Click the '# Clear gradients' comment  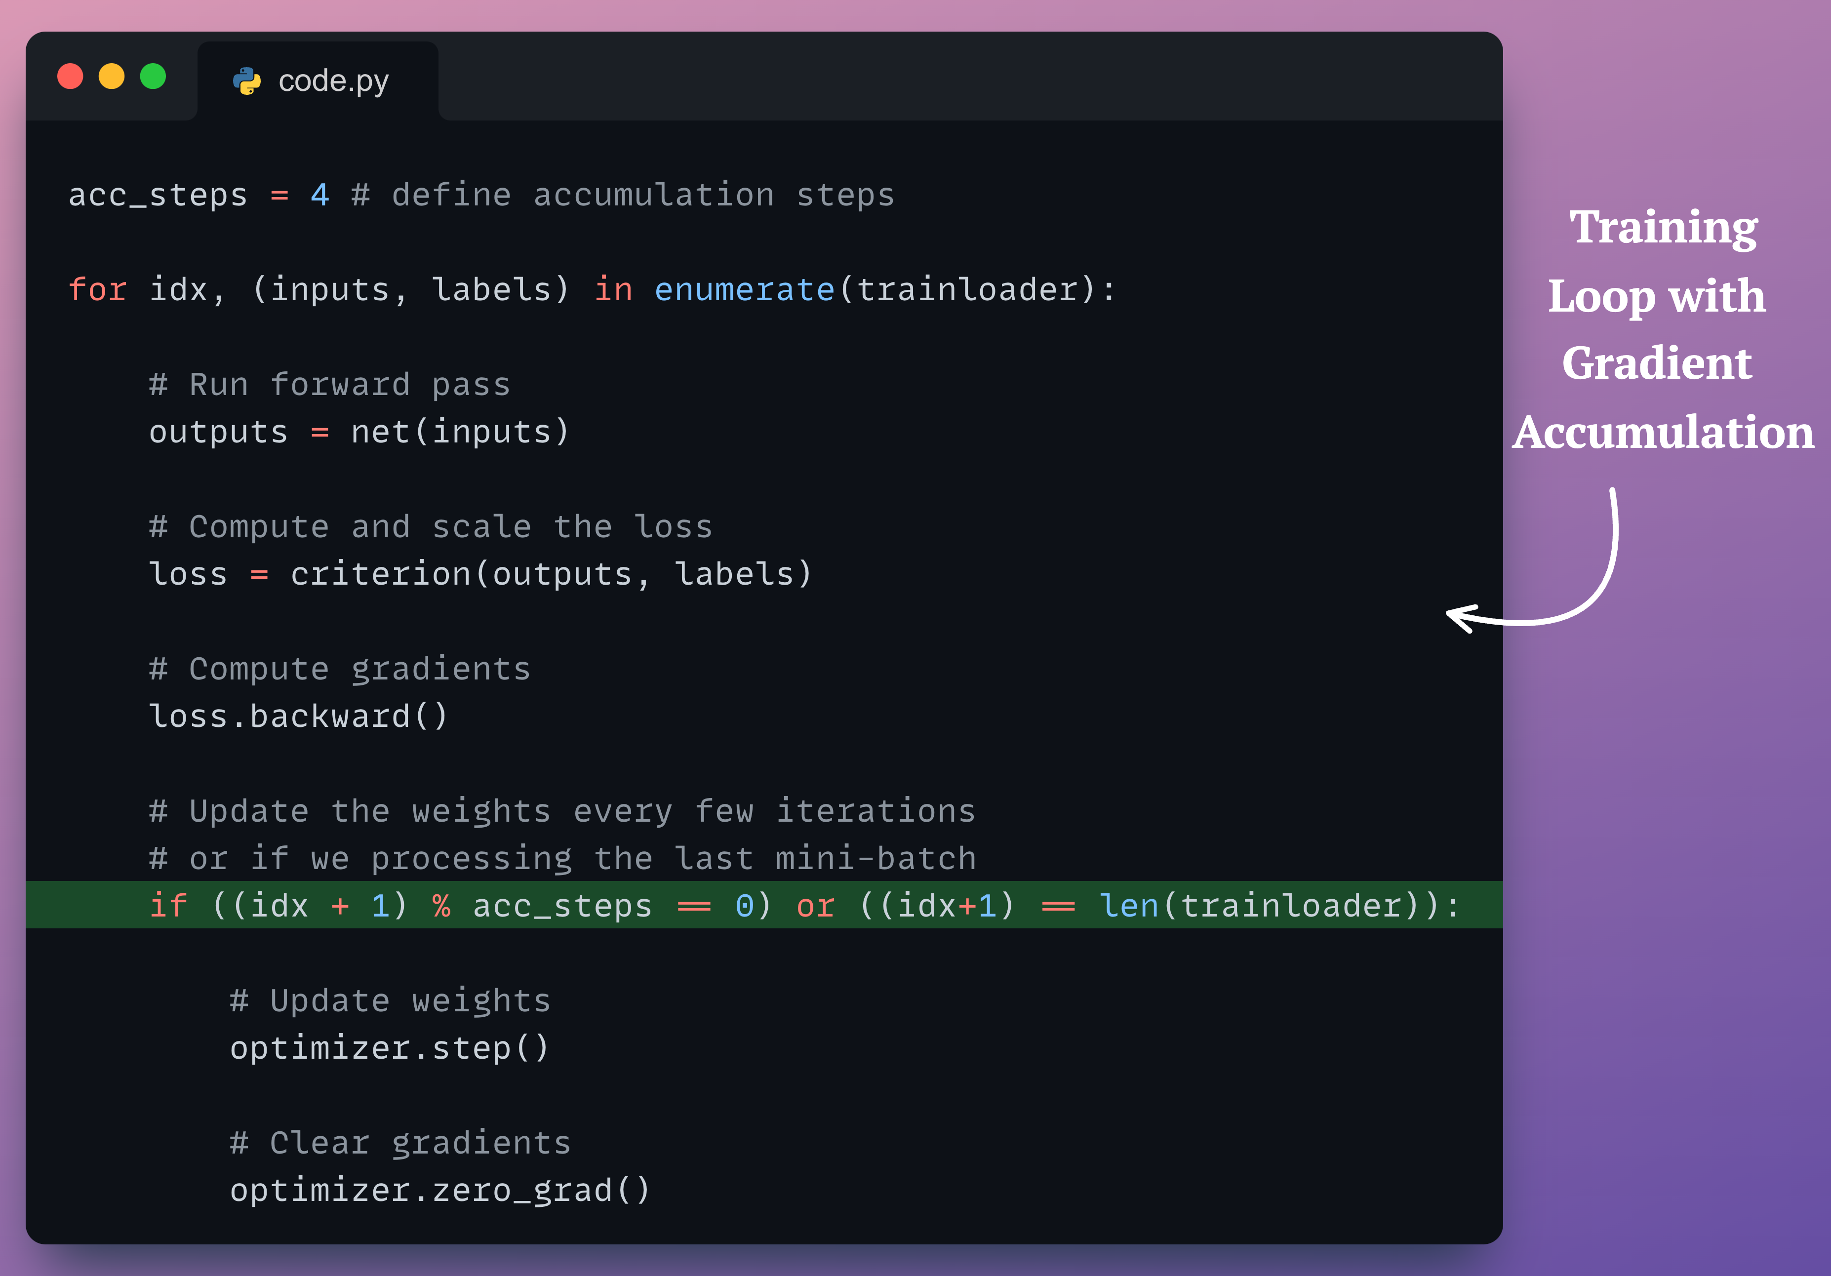pos(400,1142)
